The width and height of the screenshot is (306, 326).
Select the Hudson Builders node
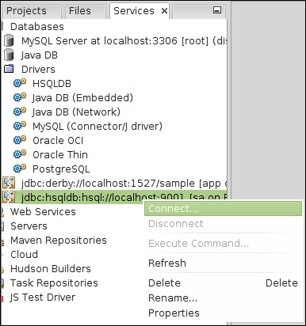[51, 269]
